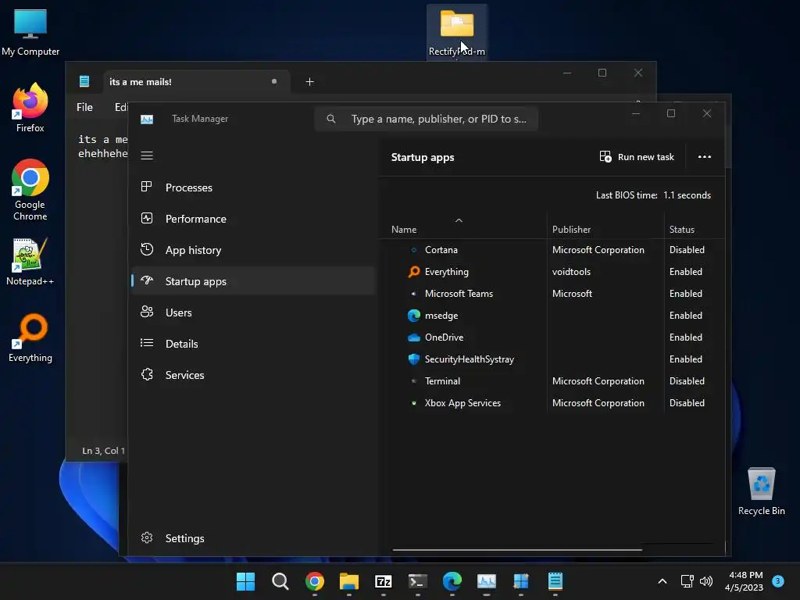Image resolution: width=800 pixels, height=600 pixels.
Task: Click the network icon in system tray
Action: [687, 581]
